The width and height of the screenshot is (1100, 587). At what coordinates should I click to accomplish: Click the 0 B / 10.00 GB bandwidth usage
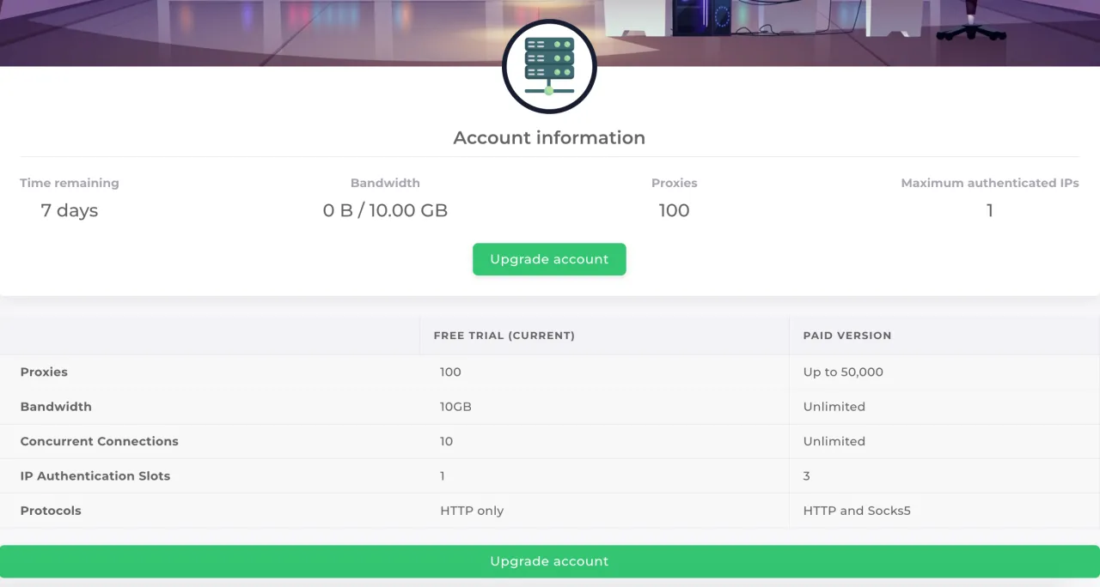click(x=385, y=210)
